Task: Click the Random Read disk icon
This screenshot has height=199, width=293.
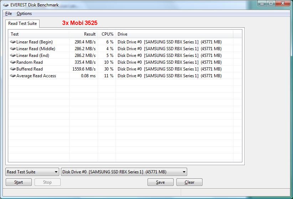Action: (x=13, y=62)
